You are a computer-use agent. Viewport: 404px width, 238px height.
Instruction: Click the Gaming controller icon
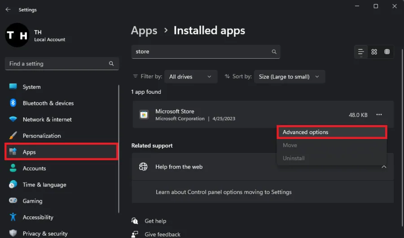(13, 200)
